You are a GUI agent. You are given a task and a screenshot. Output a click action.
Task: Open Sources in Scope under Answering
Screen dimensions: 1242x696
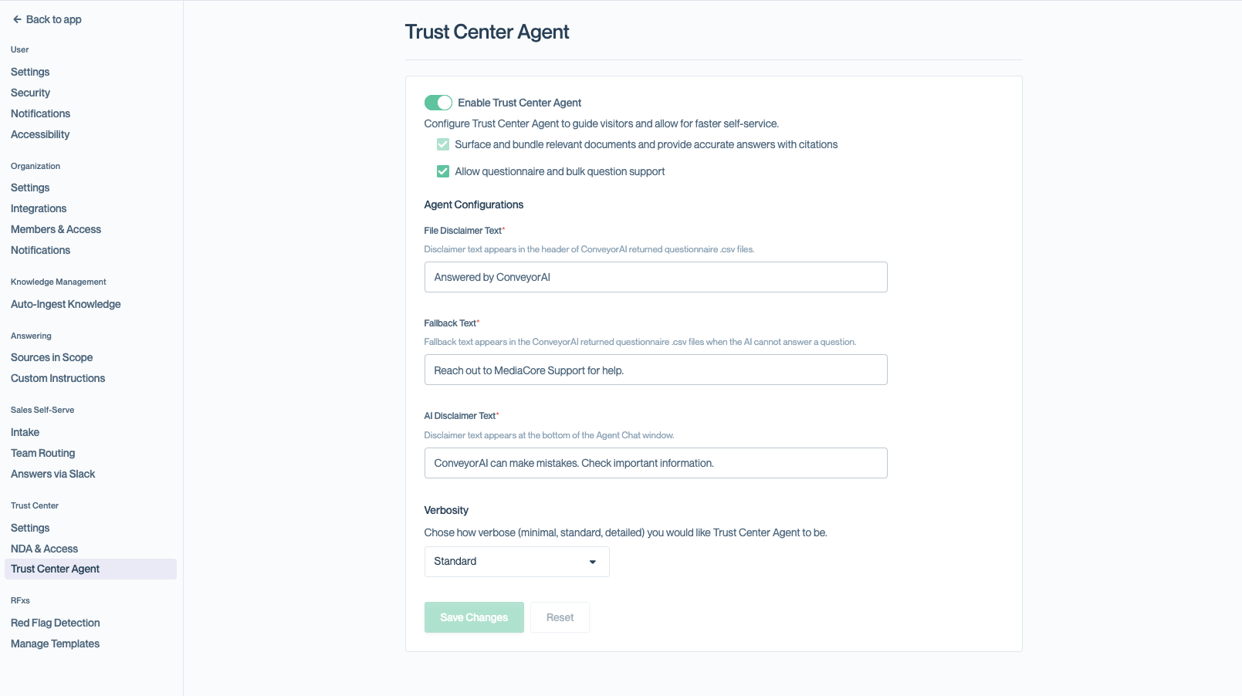point(51,357)
